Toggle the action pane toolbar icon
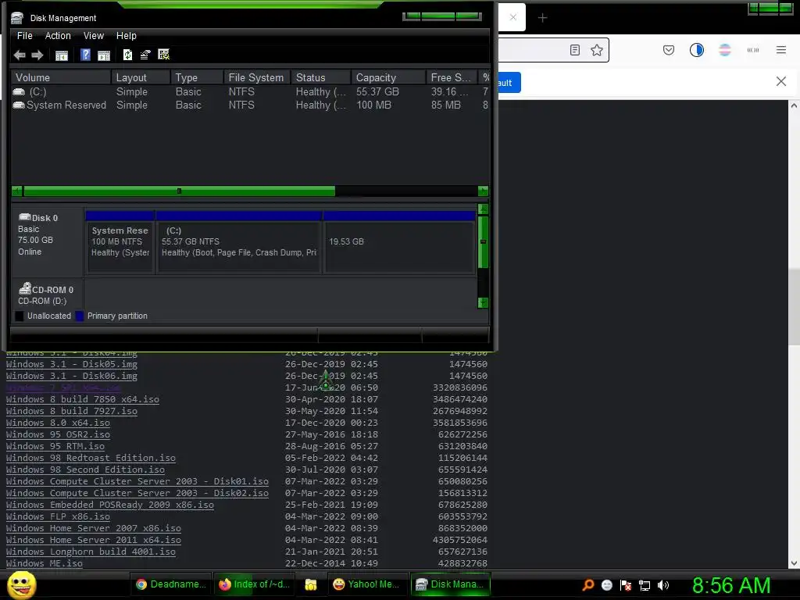This screenshot has width=800, height=600. pyautogui.click(x=104, y=55)
